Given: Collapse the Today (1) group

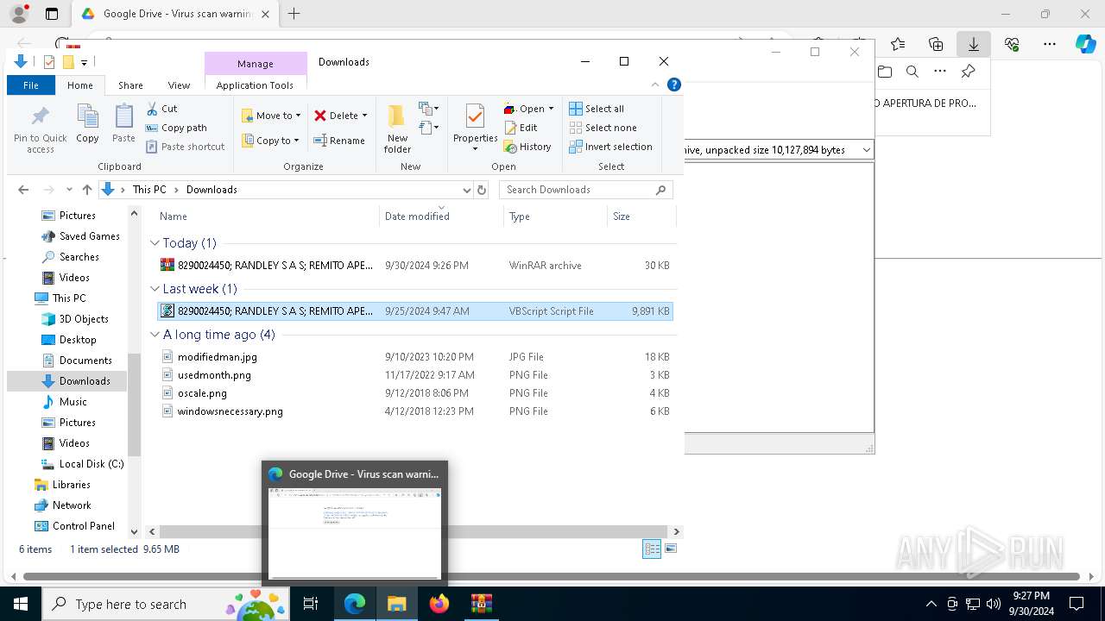Looking at the screenshot, I should click(155, 243).
